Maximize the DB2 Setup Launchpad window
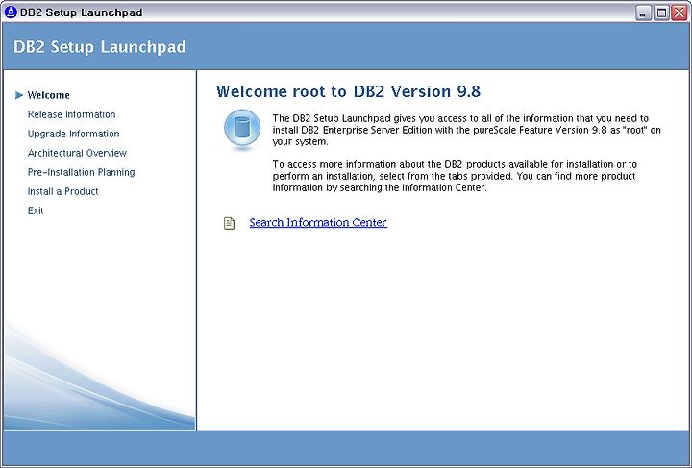The width and height of the screenshot is (692, 468). 661,12
